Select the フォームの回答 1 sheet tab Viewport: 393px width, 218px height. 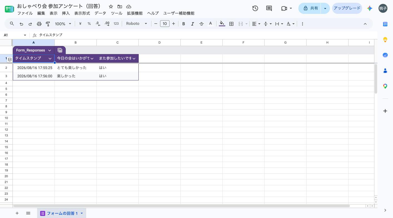click(x=61, y=213)
